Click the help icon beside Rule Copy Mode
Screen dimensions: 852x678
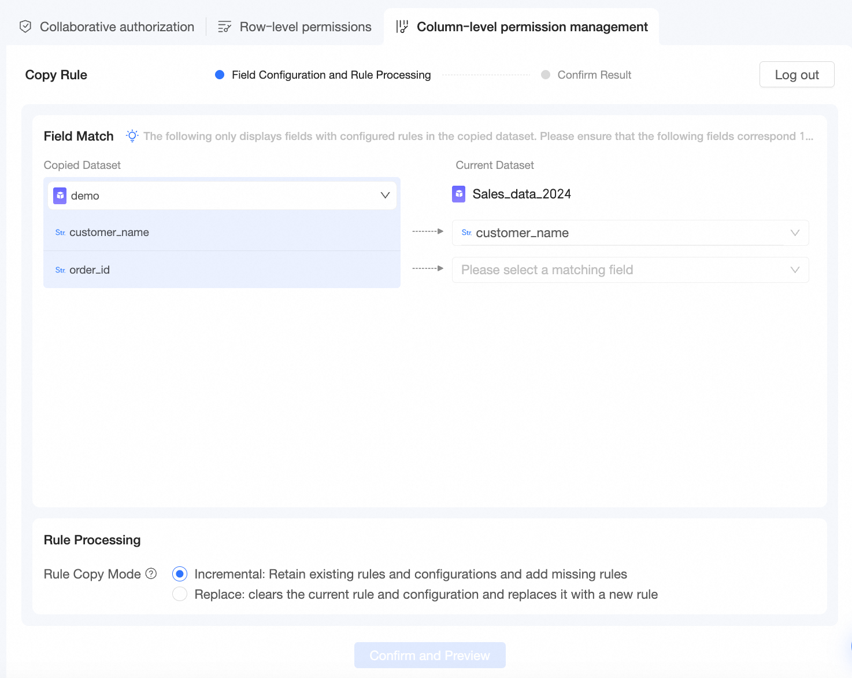point(151,573)
